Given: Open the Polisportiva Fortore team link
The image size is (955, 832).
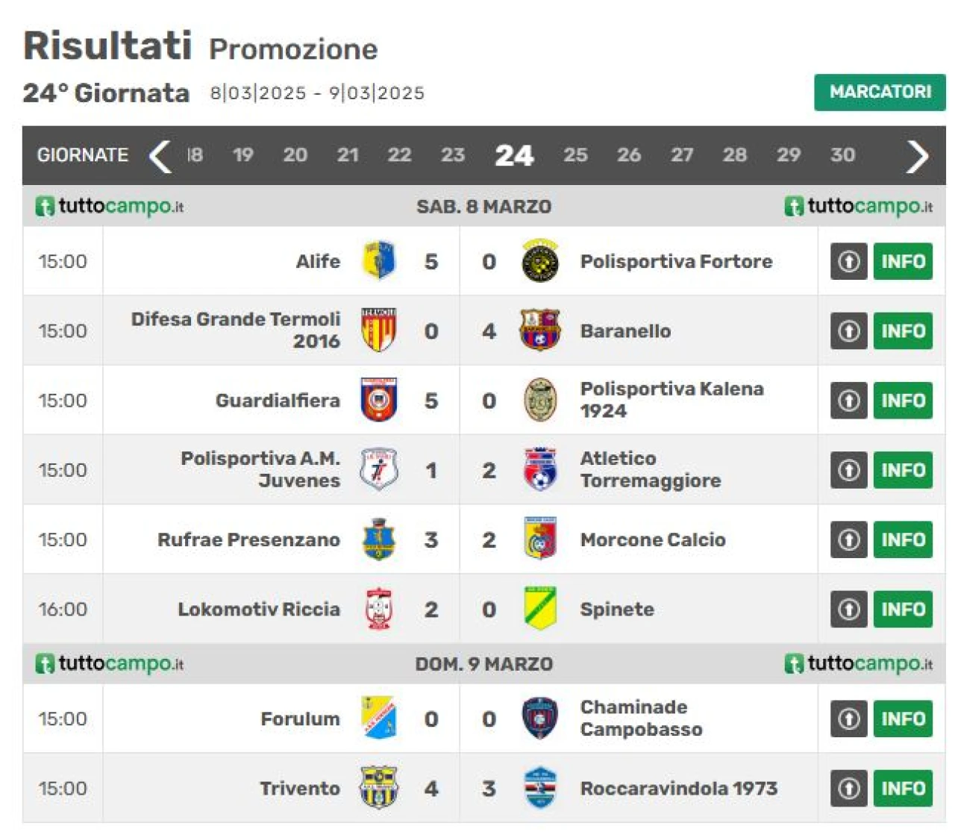Looking at the screenshot, I should 676,261.
